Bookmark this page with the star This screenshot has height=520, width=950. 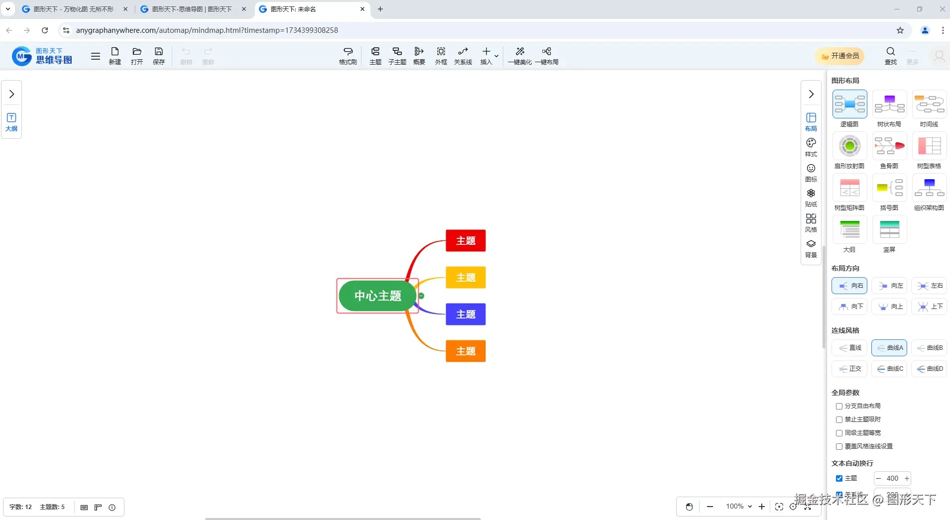[900, 30]
